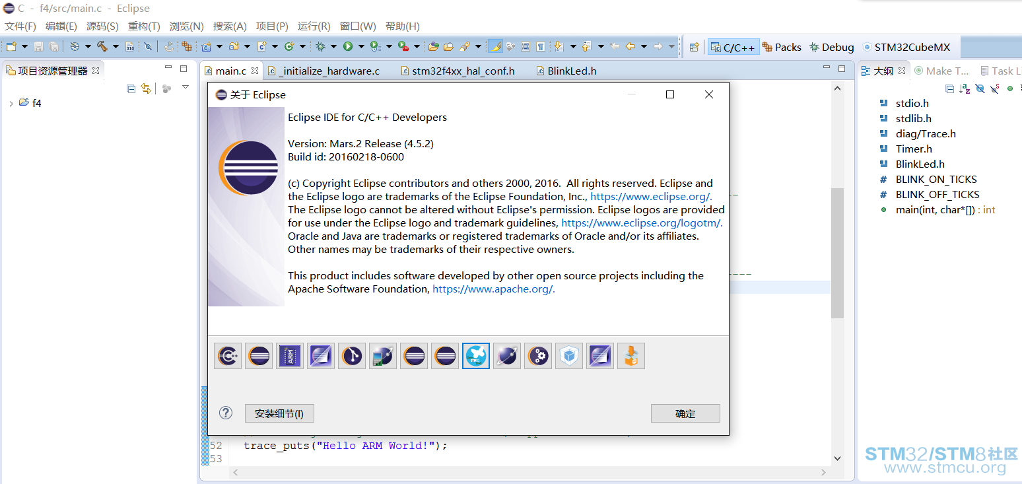Screen dimensions: 1022x484
Task: Click the gears feature icon in About dialog
Action: point(538,356)
